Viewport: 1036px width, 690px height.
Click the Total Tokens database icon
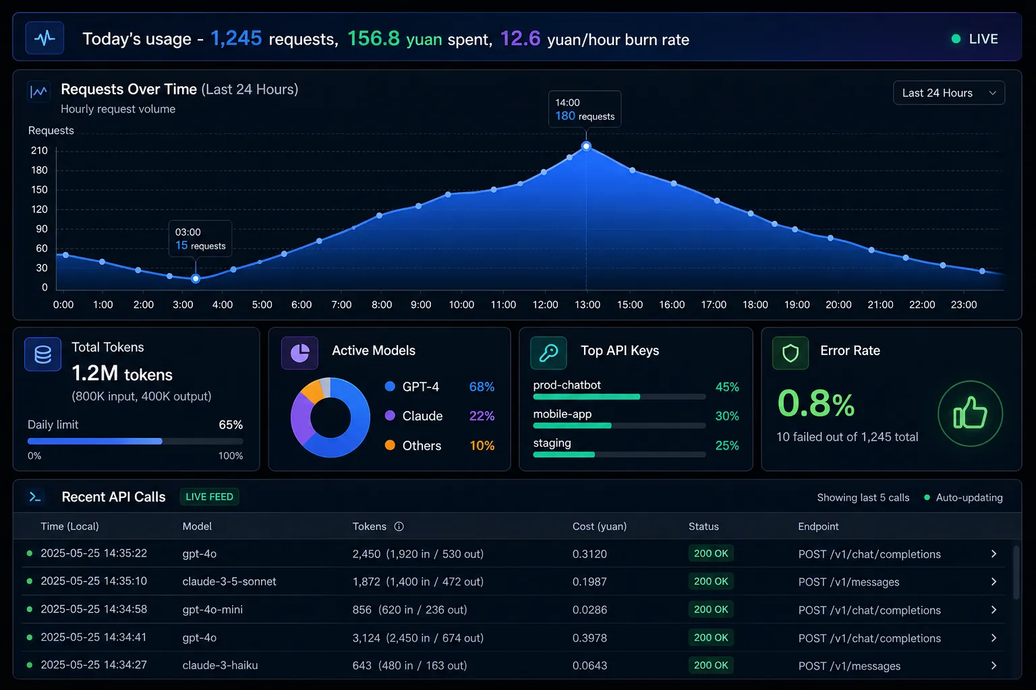43,354
